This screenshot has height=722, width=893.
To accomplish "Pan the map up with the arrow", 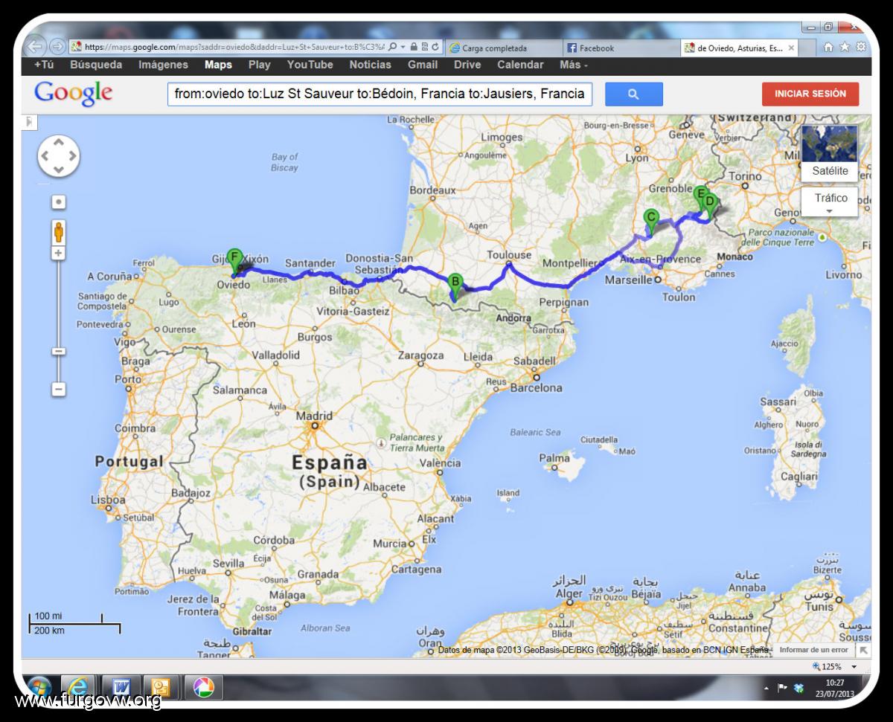I will point(58,144).
